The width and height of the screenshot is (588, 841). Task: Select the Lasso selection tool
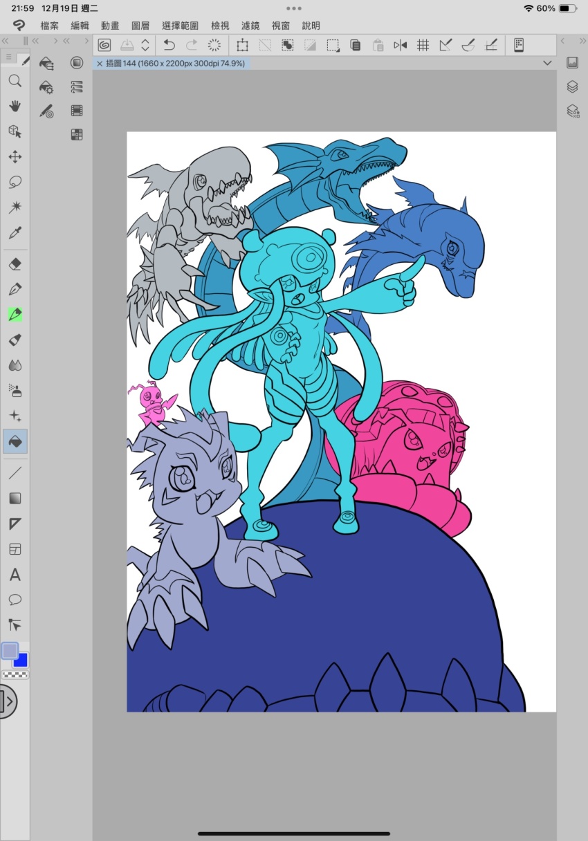[15, 183]
